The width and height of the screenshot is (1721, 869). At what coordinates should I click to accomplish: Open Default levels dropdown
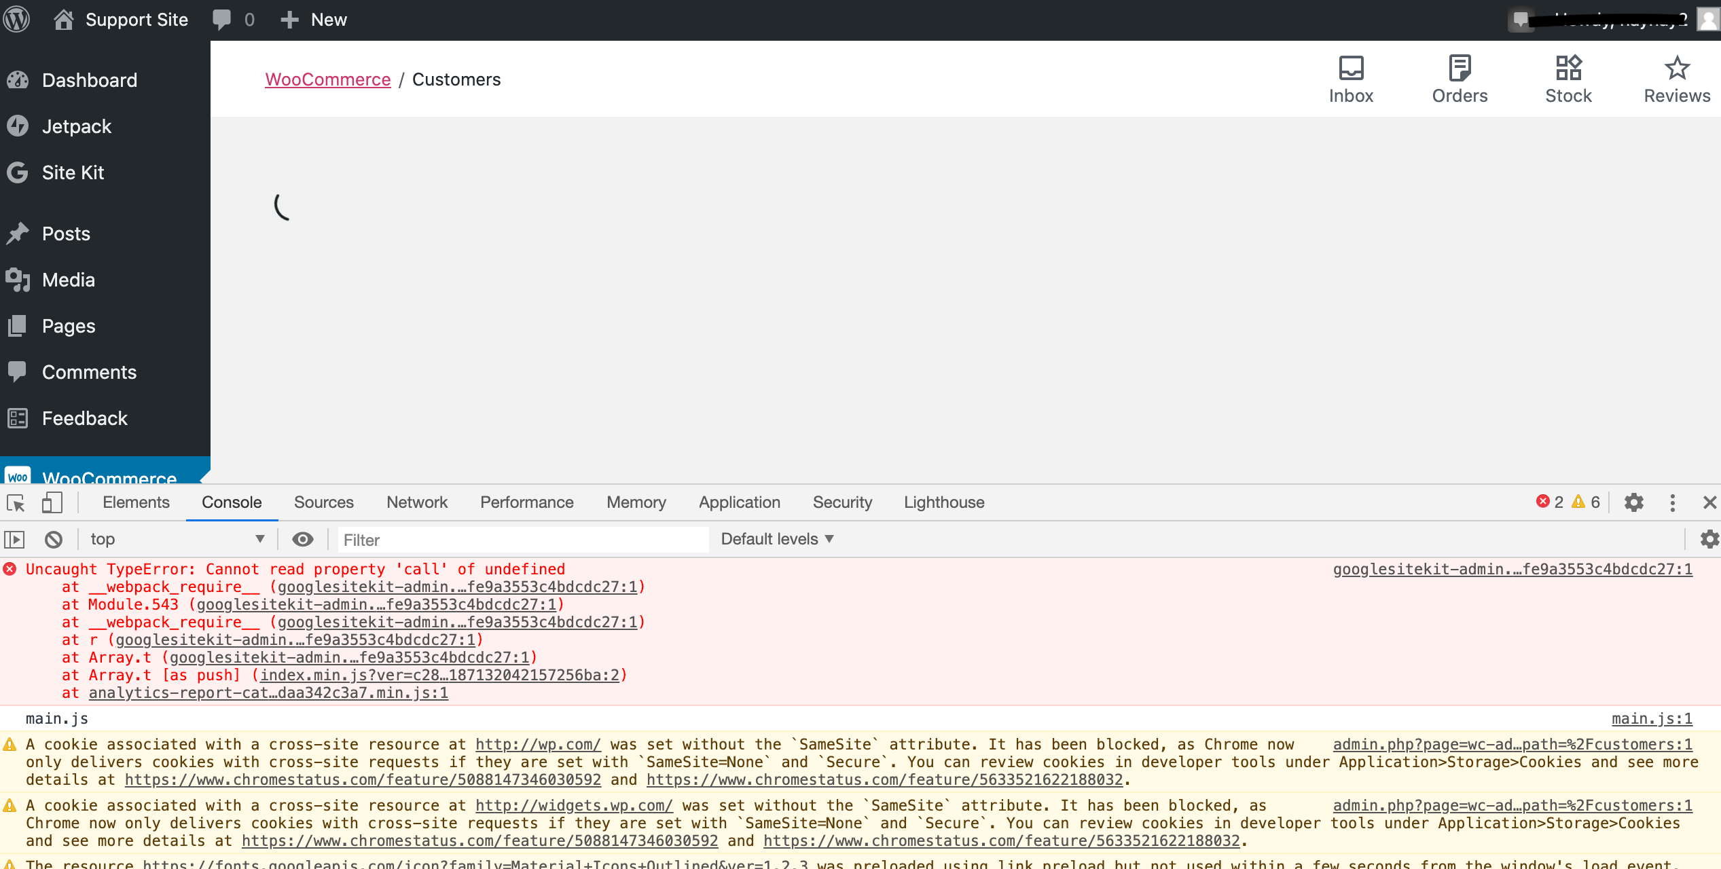777,539
